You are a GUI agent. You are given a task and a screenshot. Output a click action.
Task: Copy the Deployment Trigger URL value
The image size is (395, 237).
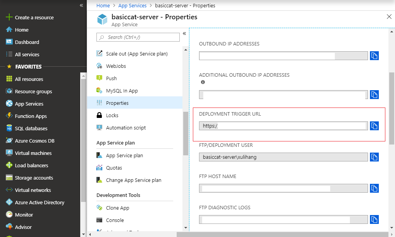[x=374, y=126]
